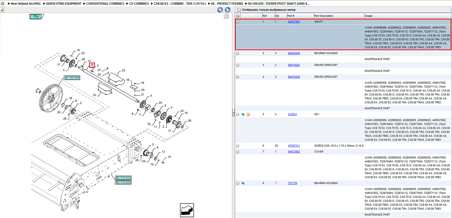Viewport: 452px width, 218px height.
Task: Expand the COVER row plus icon
Action: click(x=237, y=152)
